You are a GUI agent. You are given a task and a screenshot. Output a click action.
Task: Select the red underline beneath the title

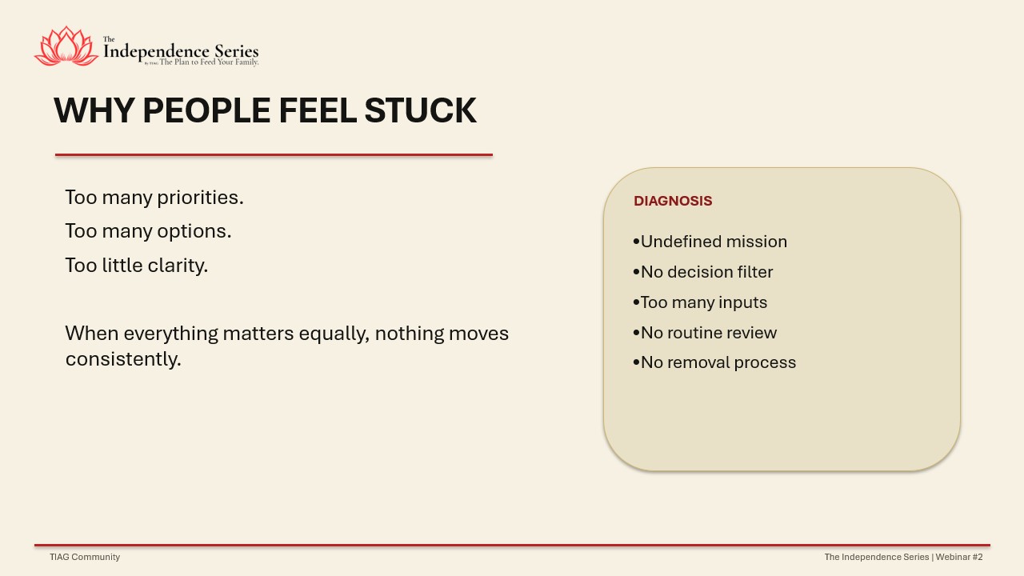click(274, 154)
